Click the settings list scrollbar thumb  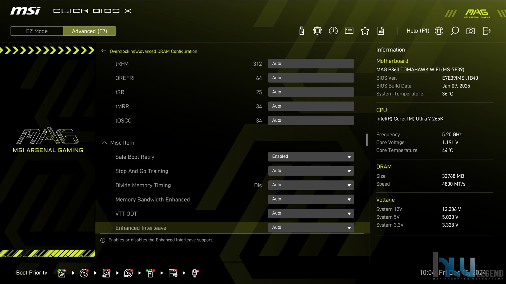tap(367, 140)
